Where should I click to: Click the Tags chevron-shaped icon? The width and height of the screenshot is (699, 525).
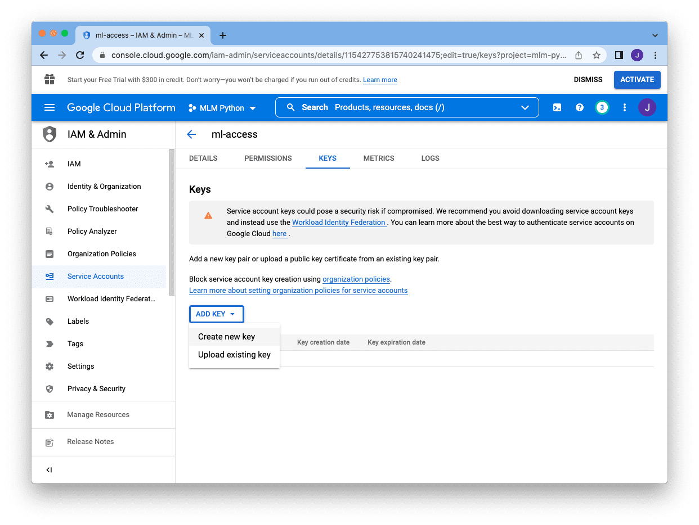point(50,344)
